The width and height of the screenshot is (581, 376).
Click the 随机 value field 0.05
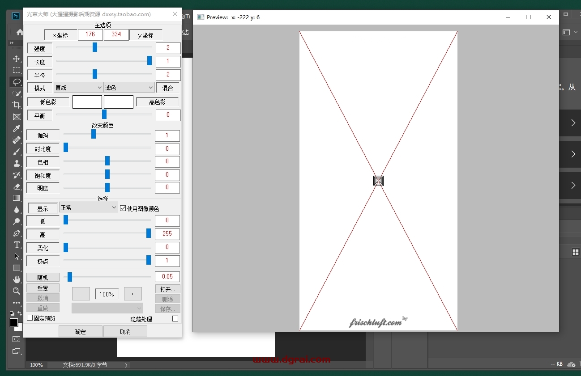[167, 276]
